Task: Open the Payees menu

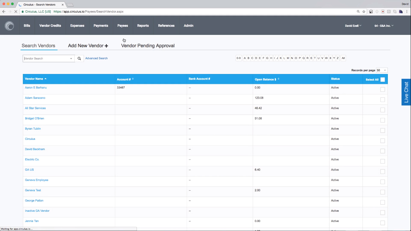Action: tap(123, 26)
